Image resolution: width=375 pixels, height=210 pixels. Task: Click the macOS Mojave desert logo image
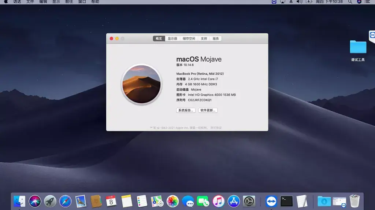click(142, 84)
